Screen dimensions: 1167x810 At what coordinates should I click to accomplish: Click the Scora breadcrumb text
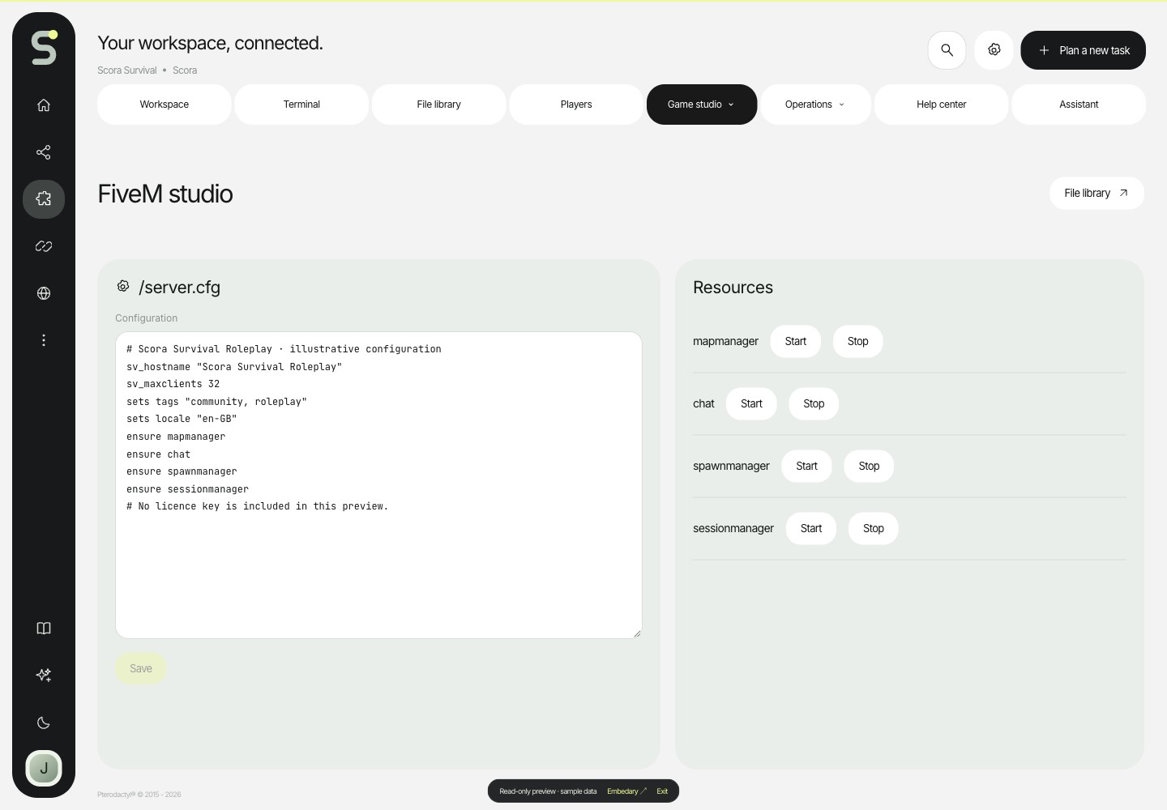(185, 70)
